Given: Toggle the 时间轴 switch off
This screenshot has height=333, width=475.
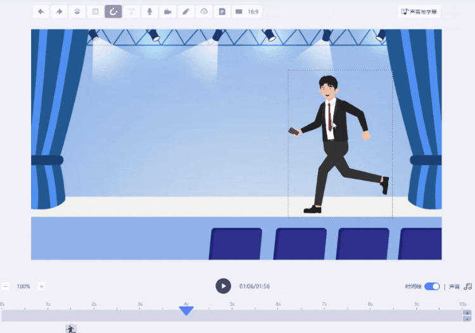Looking at the screenshot, I should pos(432,286).
